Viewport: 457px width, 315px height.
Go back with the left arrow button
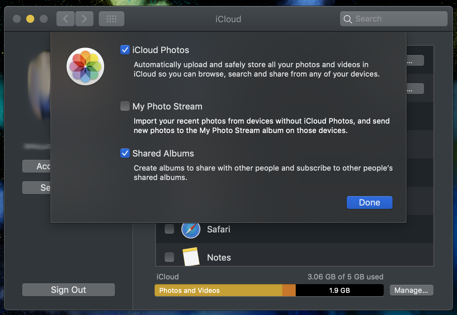click(66, 19)
